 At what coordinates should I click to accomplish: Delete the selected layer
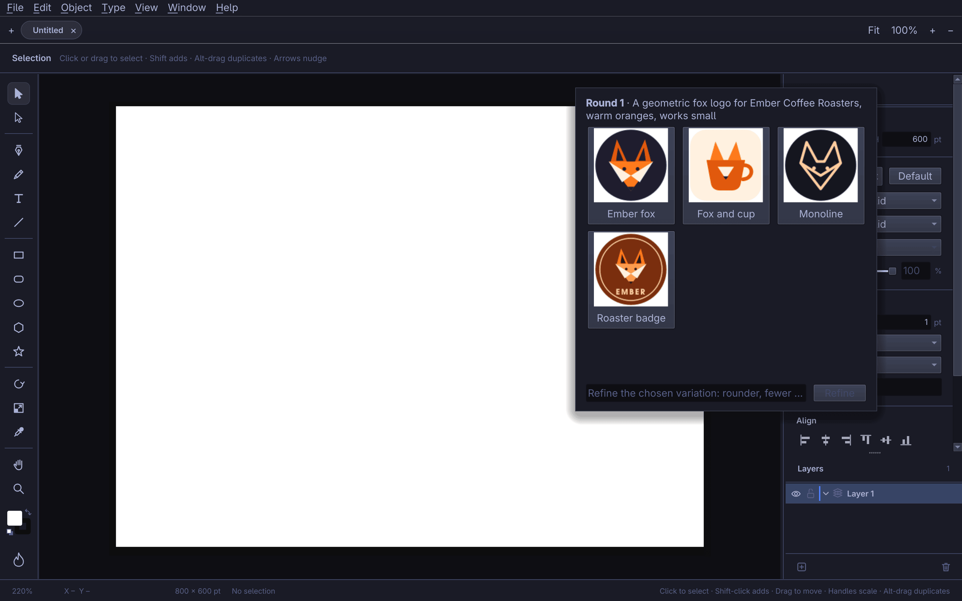[946, 567]
